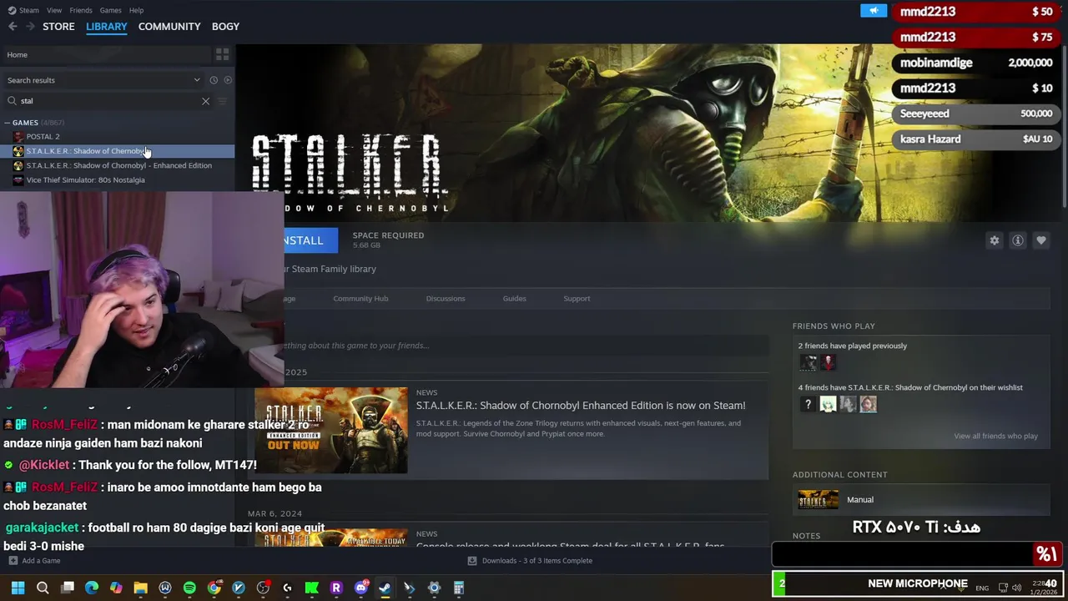Go to the COMMUNITY section

pyautogui.click(x=169, y=27)
